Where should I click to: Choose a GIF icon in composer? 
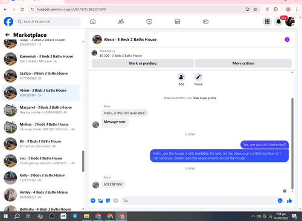115,200
